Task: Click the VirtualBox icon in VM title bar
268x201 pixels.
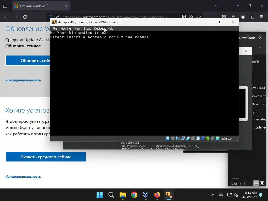Action: [54, 22]
